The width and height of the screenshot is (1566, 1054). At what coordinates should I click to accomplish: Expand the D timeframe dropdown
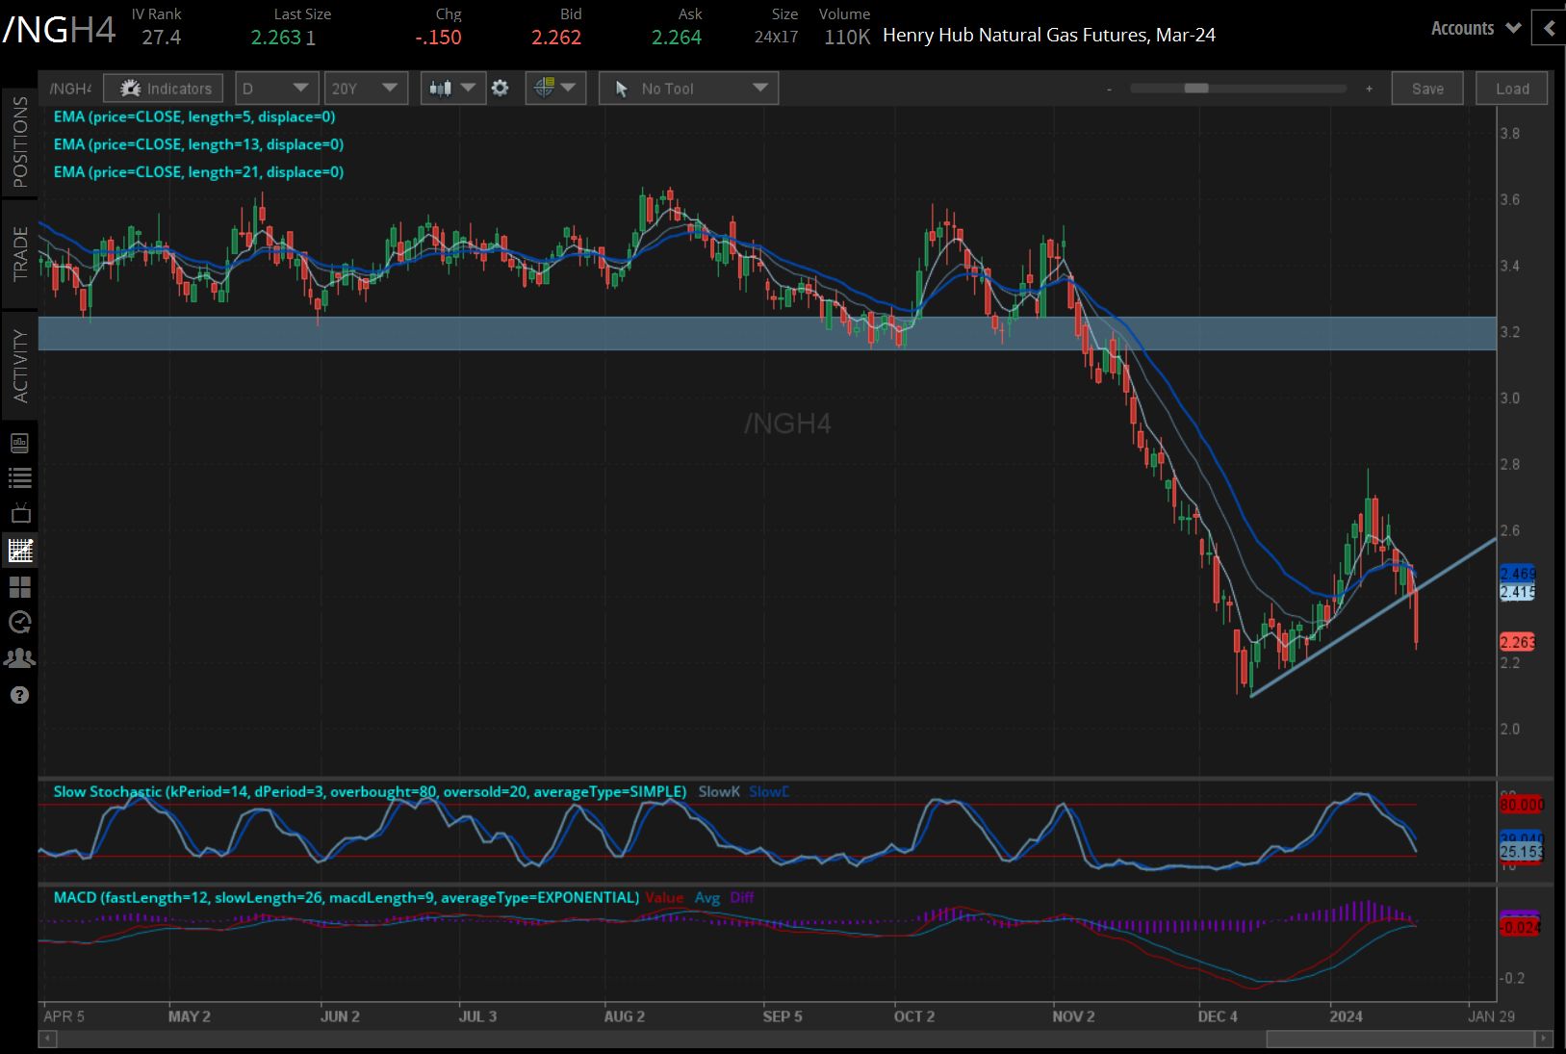[x=276, y=89]
